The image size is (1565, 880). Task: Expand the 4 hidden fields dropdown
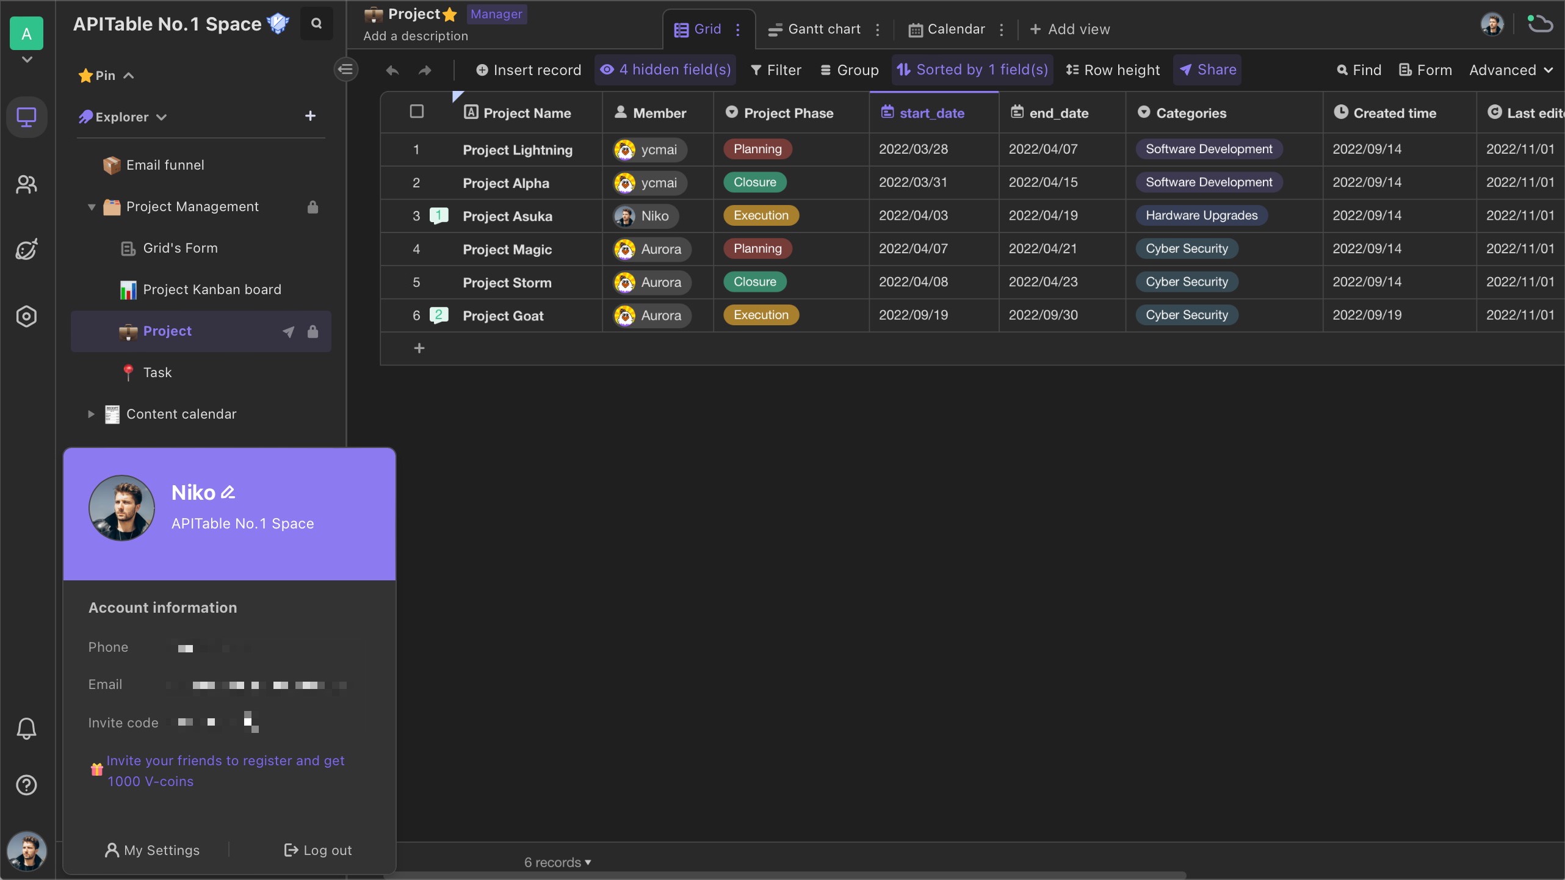[665, 70]
